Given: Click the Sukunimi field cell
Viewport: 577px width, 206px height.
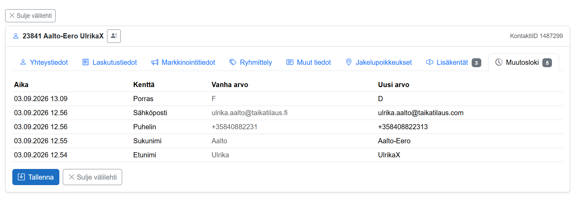Looking at the screenshot, I should pyautogui.click(x=147, y=141).
